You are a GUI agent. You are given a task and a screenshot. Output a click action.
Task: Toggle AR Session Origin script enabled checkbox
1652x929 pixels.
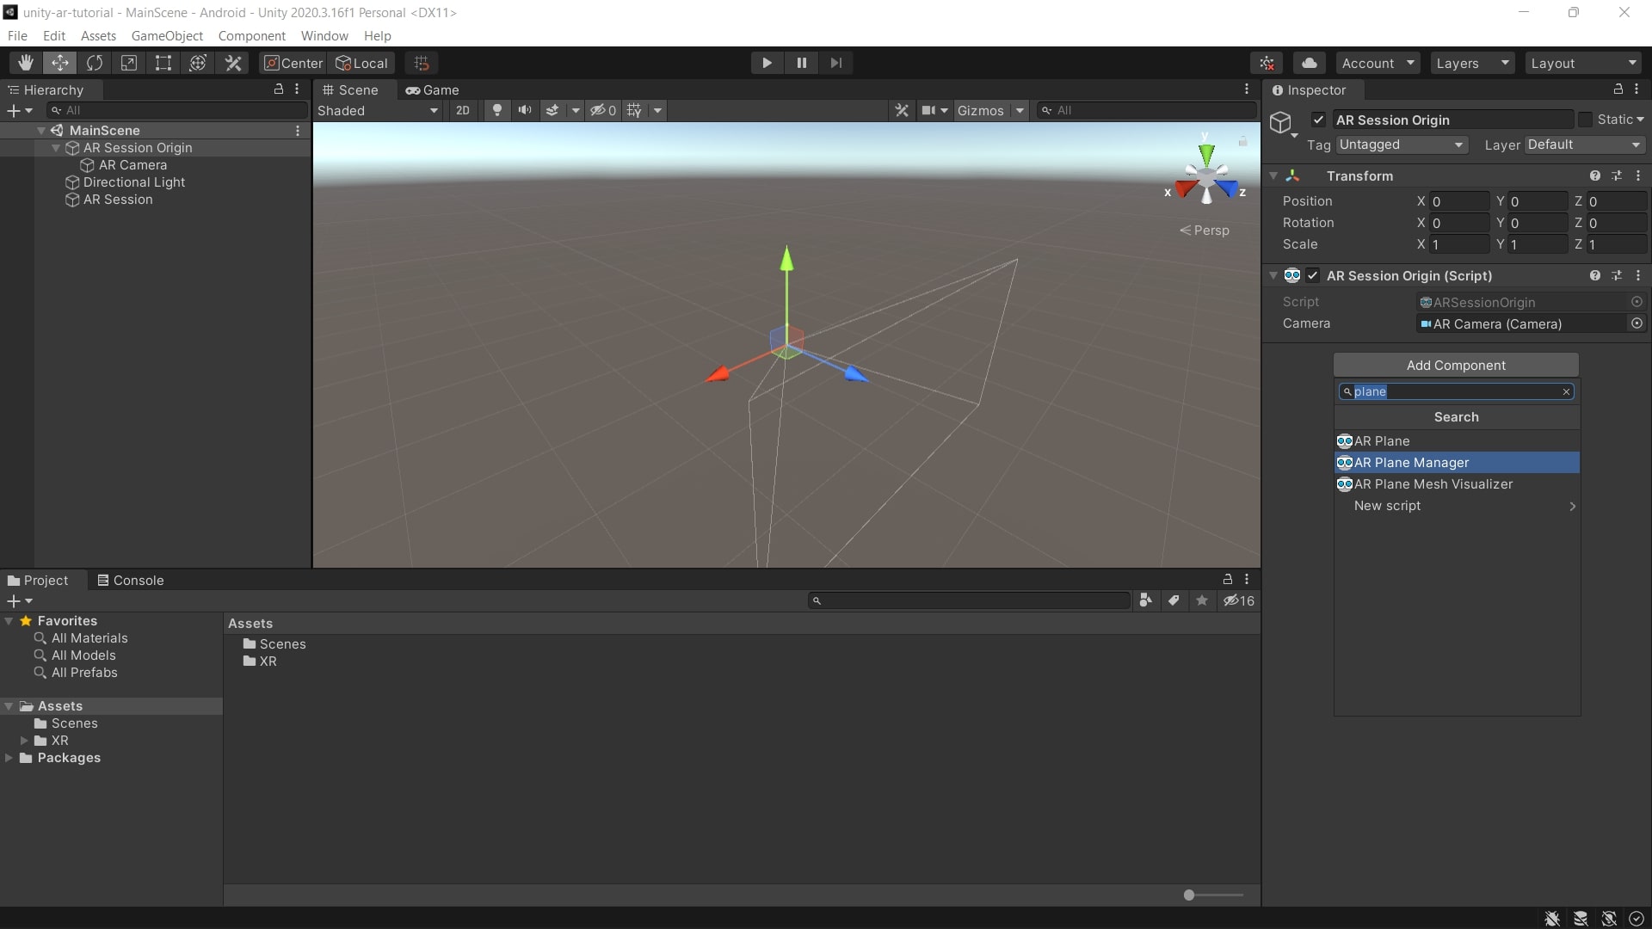point(1312,275)
